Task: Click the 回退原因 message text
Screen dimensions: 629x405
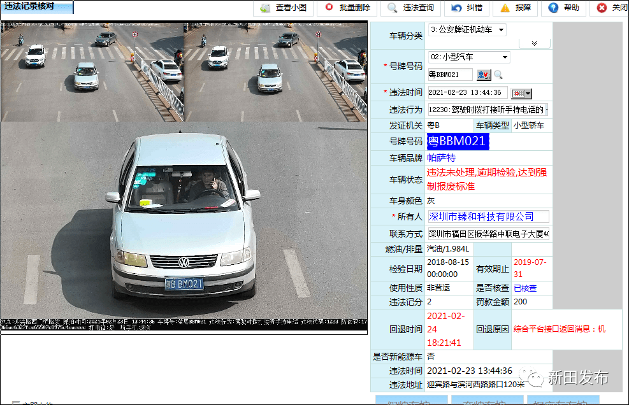Action: point(559,329)
